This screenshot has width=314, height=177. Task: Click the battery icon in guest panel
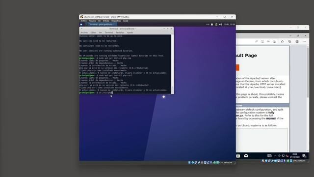click(216, 25)
